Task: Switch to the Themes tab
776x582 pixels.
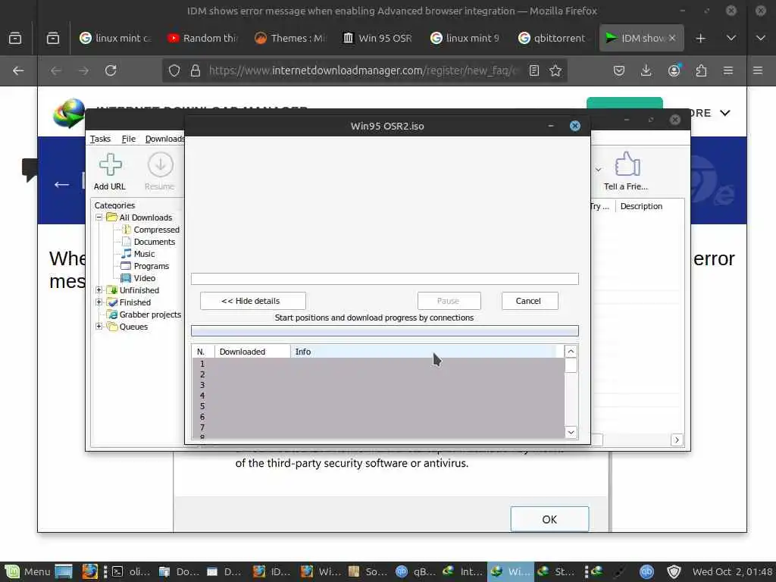Action: pos(291,38)
